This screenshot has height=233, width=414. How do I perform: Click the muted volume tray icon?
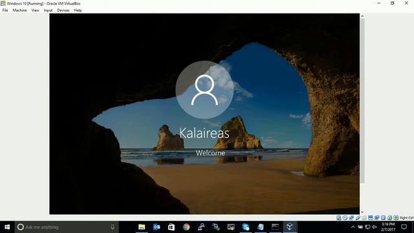[375, 227]
